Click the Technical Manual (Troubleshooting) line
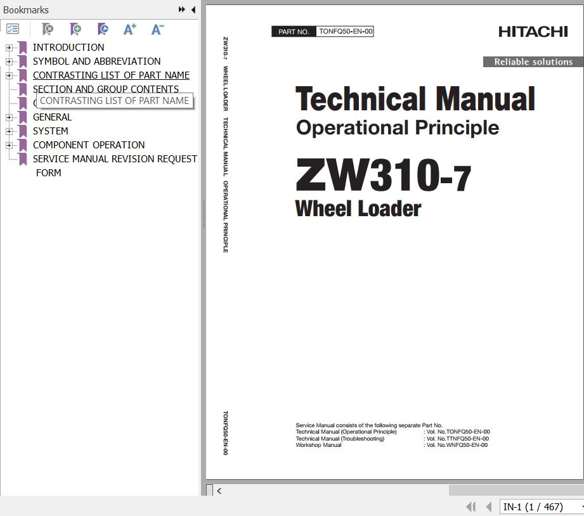The height and width of the screenshot is (516, 584). pos(340,439)
